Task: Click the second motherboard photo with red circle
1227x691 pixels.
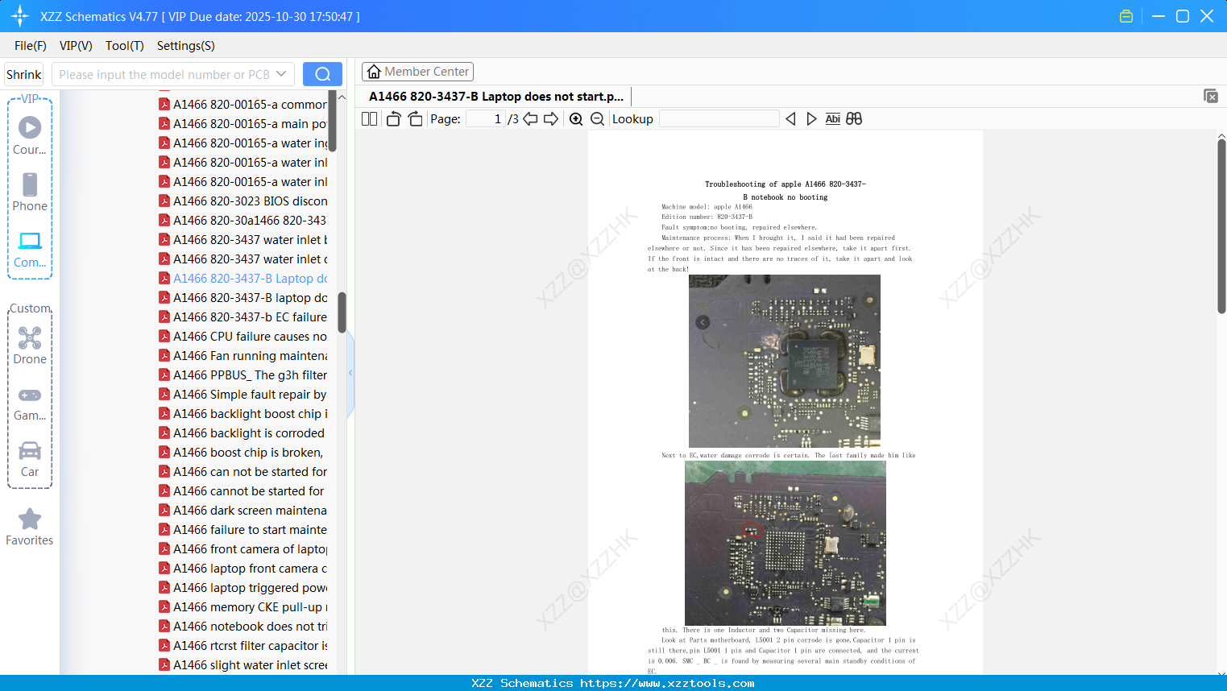Action: (x=786, y=543)
